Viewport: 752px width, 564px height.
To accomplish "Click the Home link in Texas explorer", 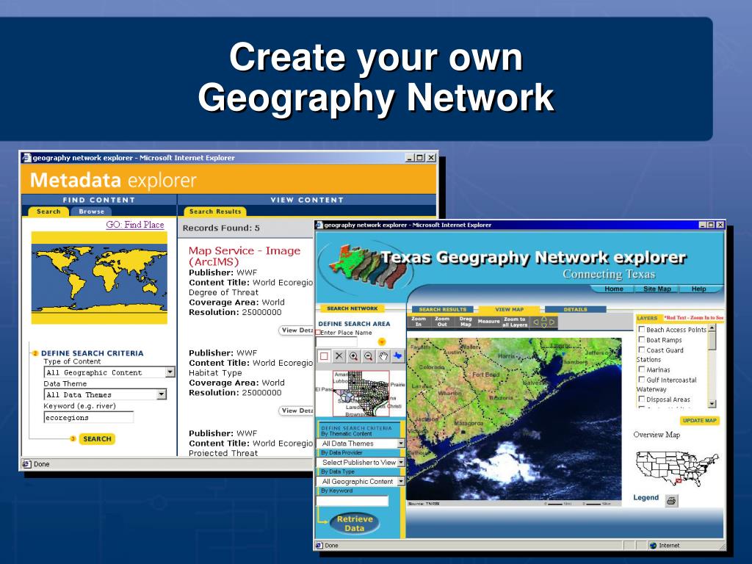I will (x=614, y=289).
